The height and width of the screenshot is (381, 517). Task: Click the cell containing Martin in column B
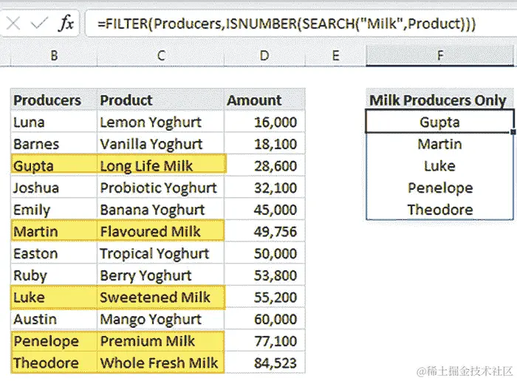(54, 231)
